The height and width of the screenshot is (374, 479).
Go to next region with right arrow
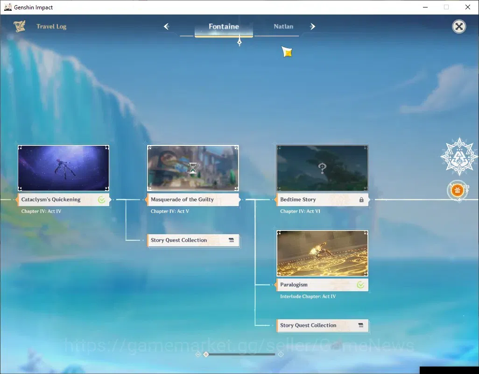click(x=312, y=27)
